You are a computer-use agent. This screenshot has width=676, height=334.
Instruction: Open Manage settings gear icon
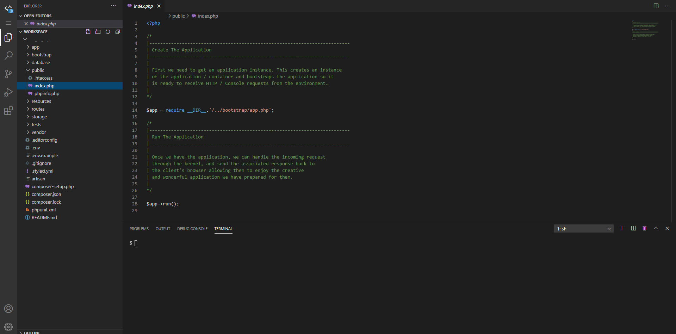coord(8,327)
